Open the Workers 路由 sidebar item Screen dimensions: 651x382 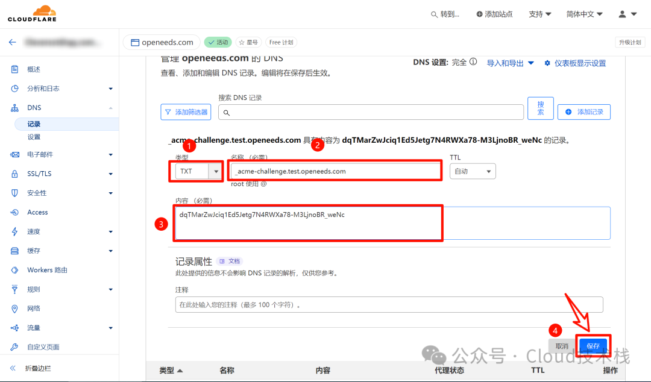point(48,270)
